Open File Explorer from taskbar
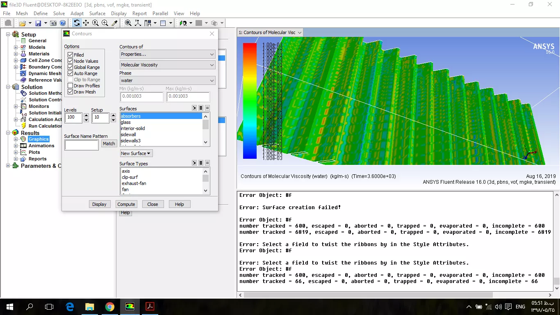The height and width of the screenshot is (315, 560). coord(89,306)
